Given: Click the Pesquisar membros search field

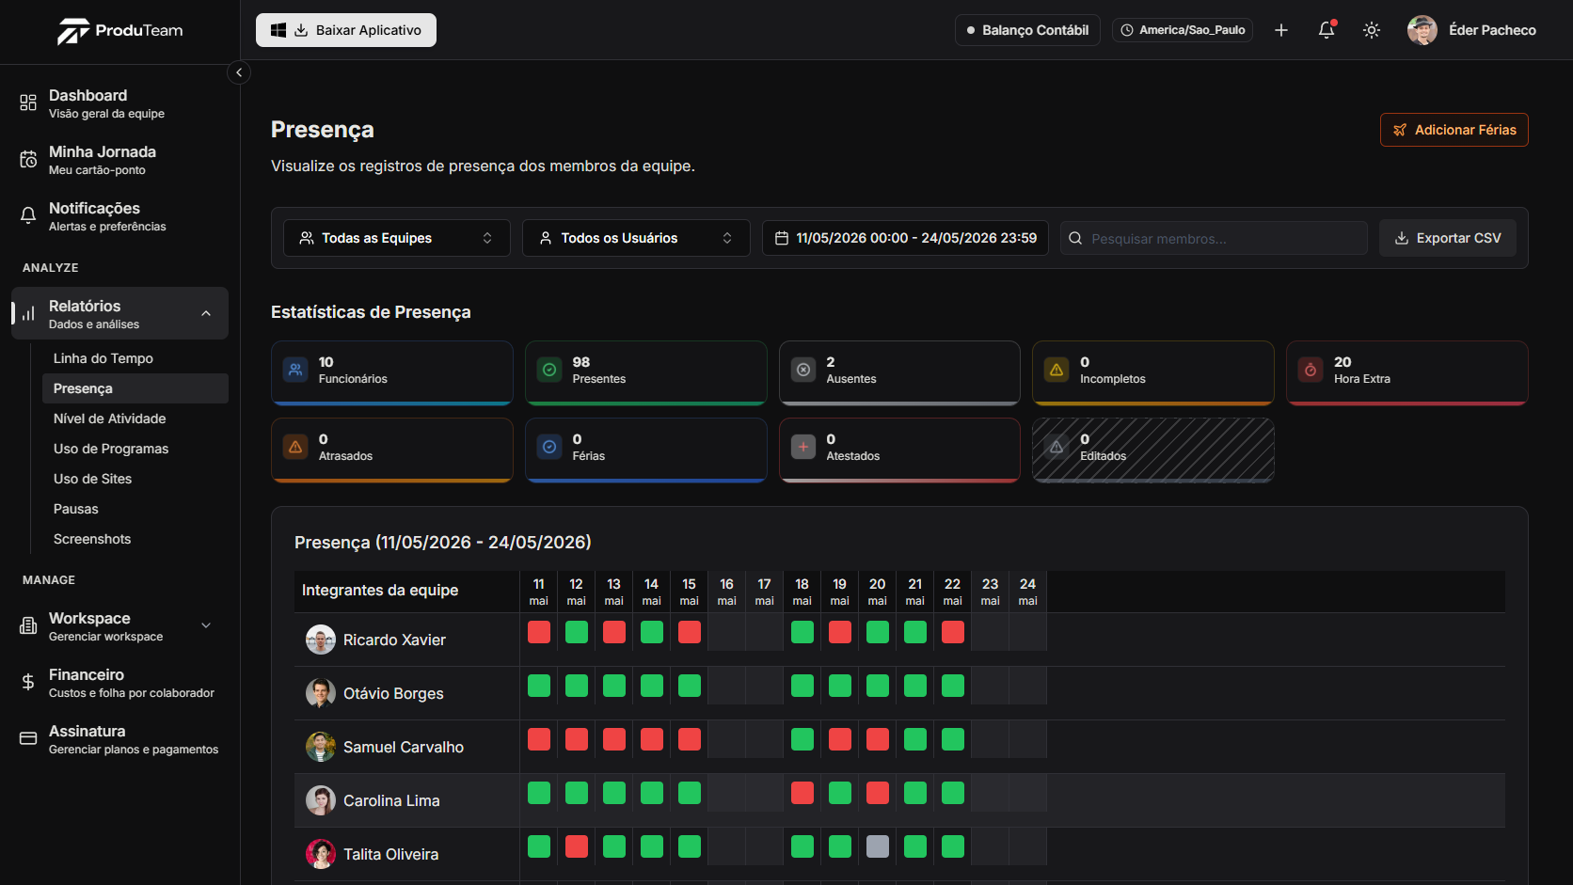Looking at the screenshot, I should [x=1214, y=238].
